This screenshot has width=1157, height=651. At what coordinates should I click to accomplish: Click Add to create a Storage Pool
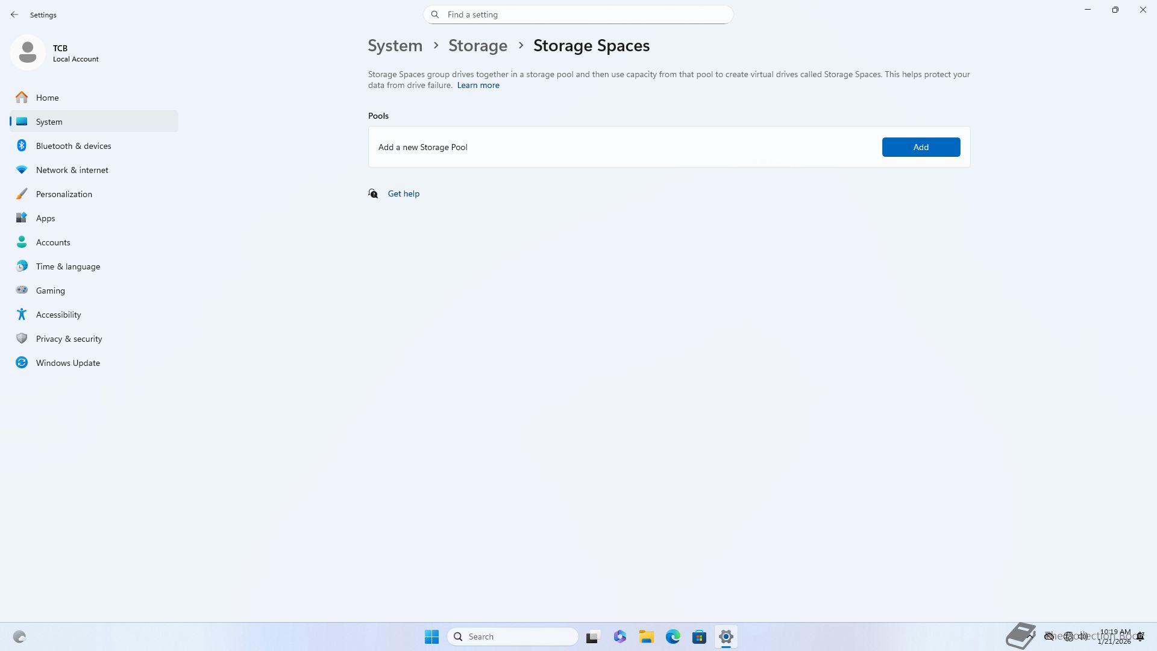(920, 147)
